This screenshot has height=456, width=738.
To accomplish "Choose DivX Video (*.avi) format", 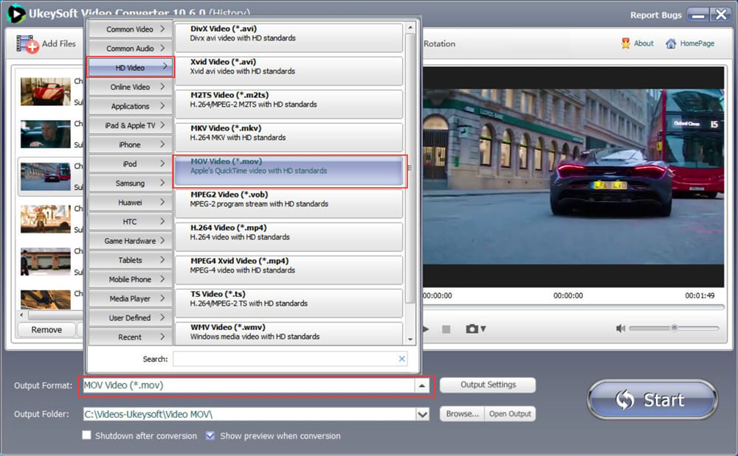I will 289,37.
